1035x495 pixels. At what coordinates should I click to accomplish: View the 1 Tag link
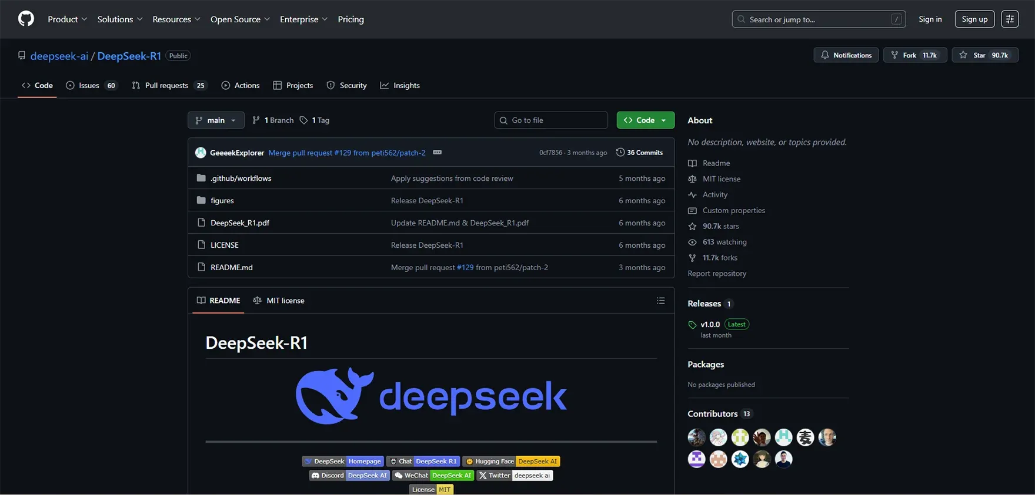tap(315, 120)
